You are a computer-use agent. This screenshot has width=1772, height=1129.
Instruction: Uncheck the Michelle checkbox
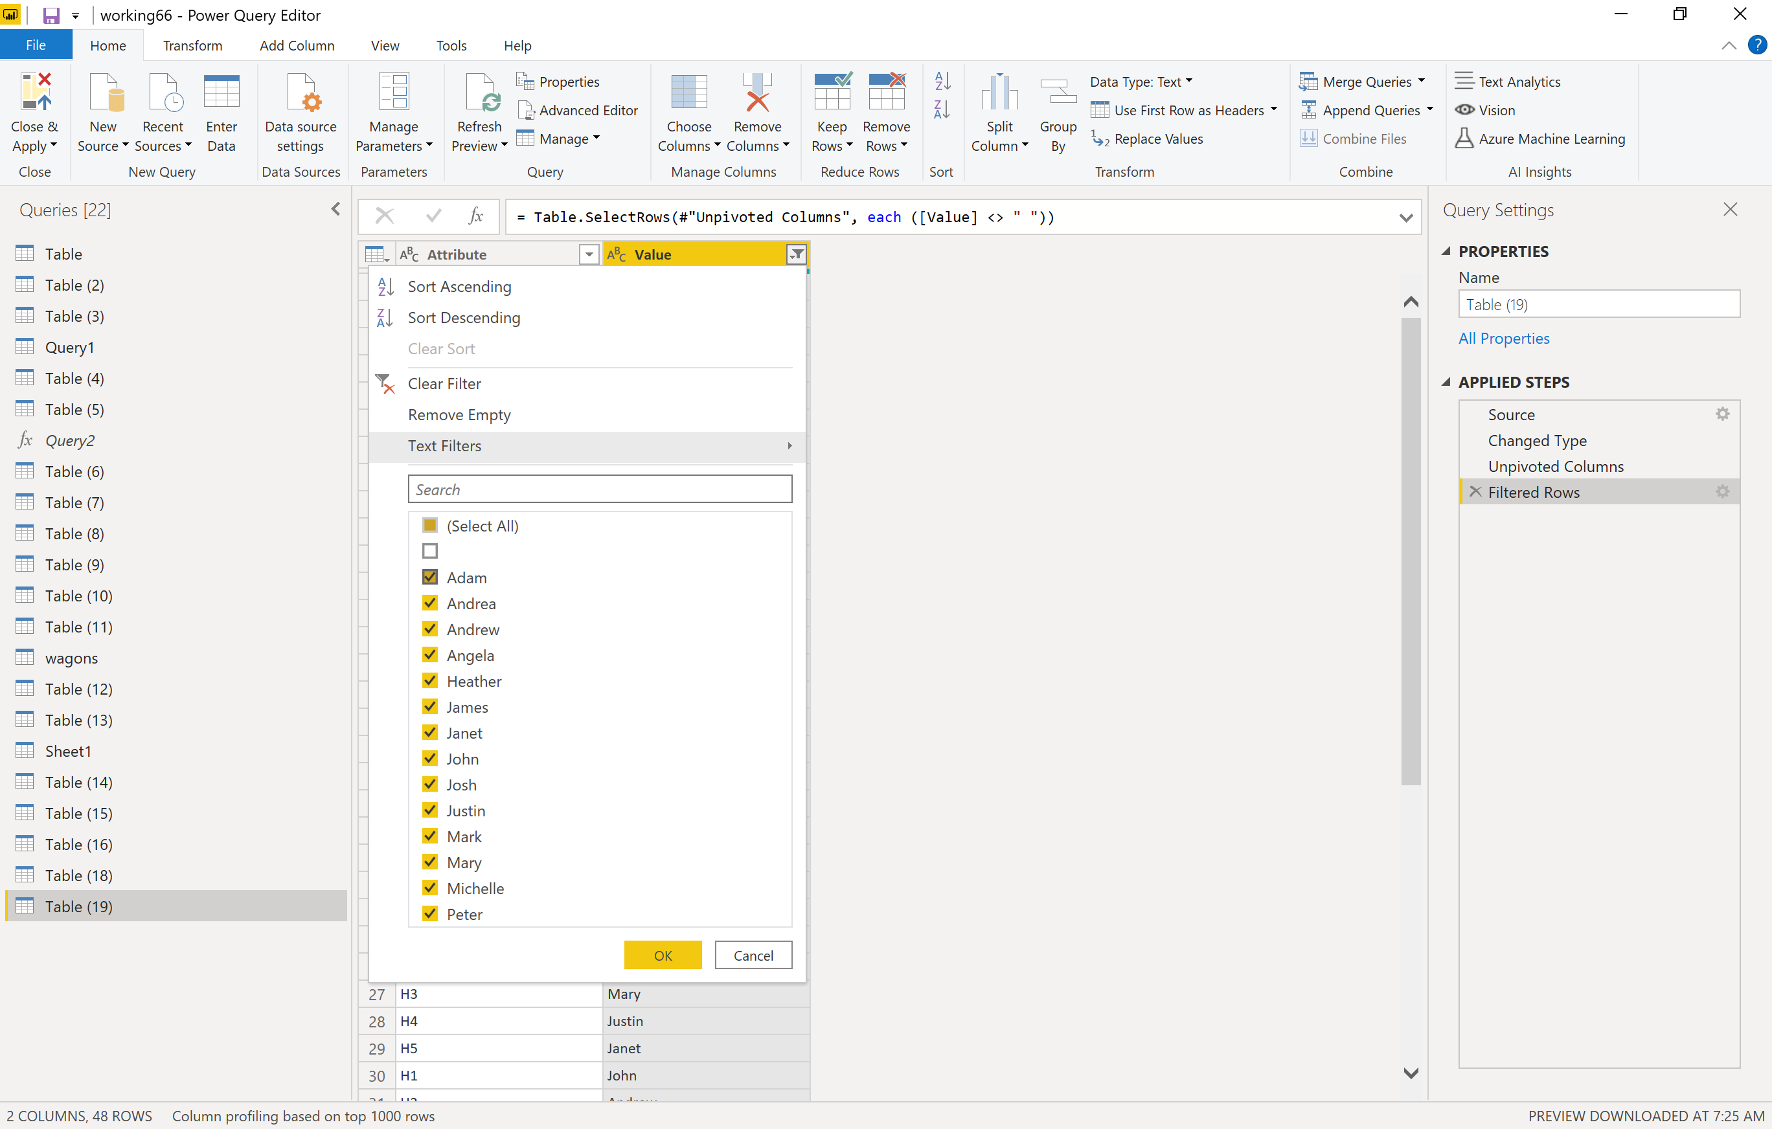[430, 888]
